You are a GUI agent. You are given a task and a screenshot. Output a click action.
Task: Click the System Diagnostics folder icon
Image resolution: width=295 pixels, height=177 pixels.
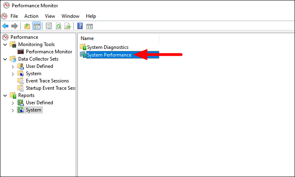pos(83,47)
